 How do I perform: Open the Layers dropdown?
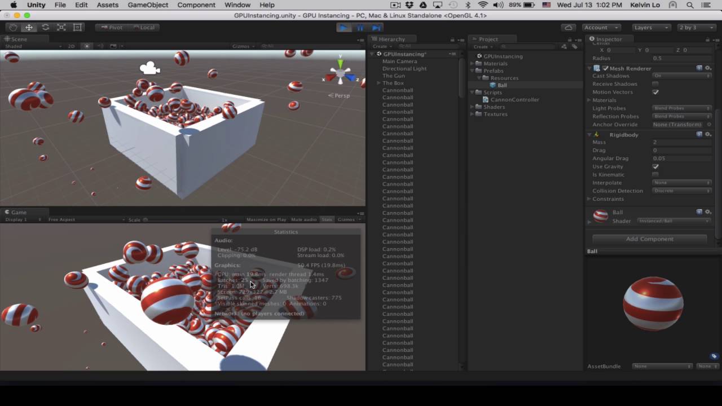point(650,27)
